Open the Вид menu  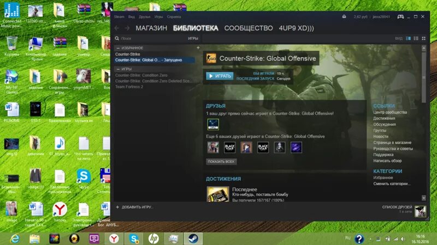[x=132, y=17]
